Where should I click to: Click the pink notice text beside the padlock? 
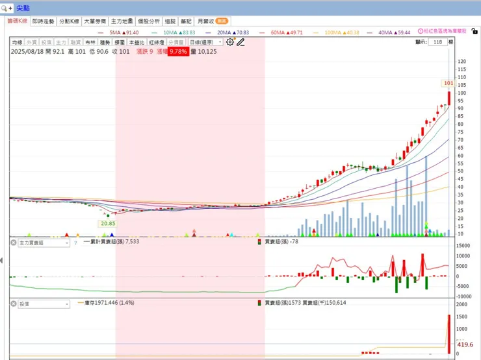click(445, 31)
